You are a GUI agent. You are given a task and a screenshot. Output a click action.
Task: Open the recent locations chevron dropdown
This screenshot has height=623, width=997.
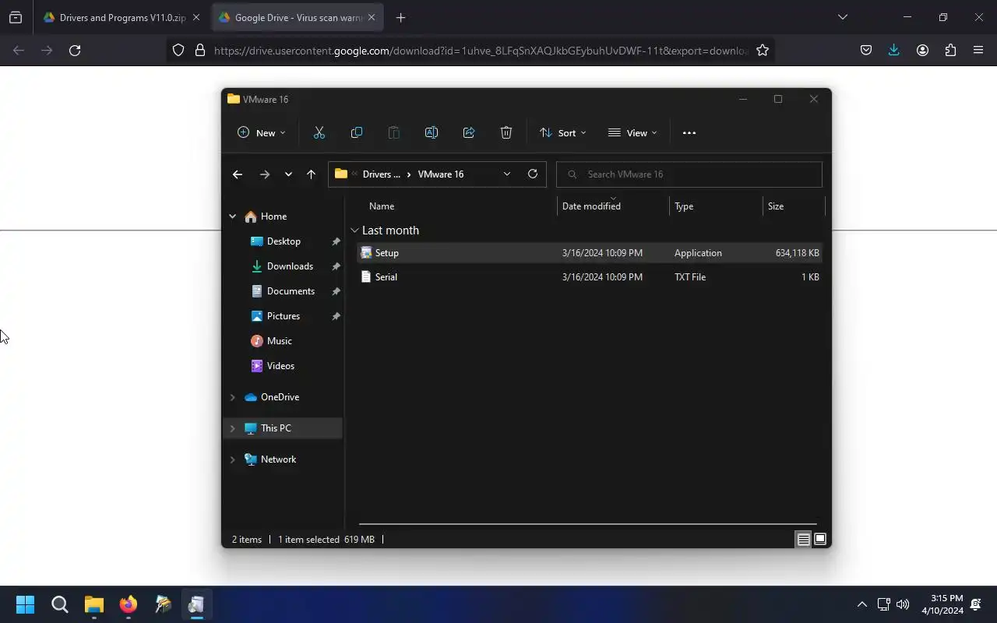click(x=288, y=174)
